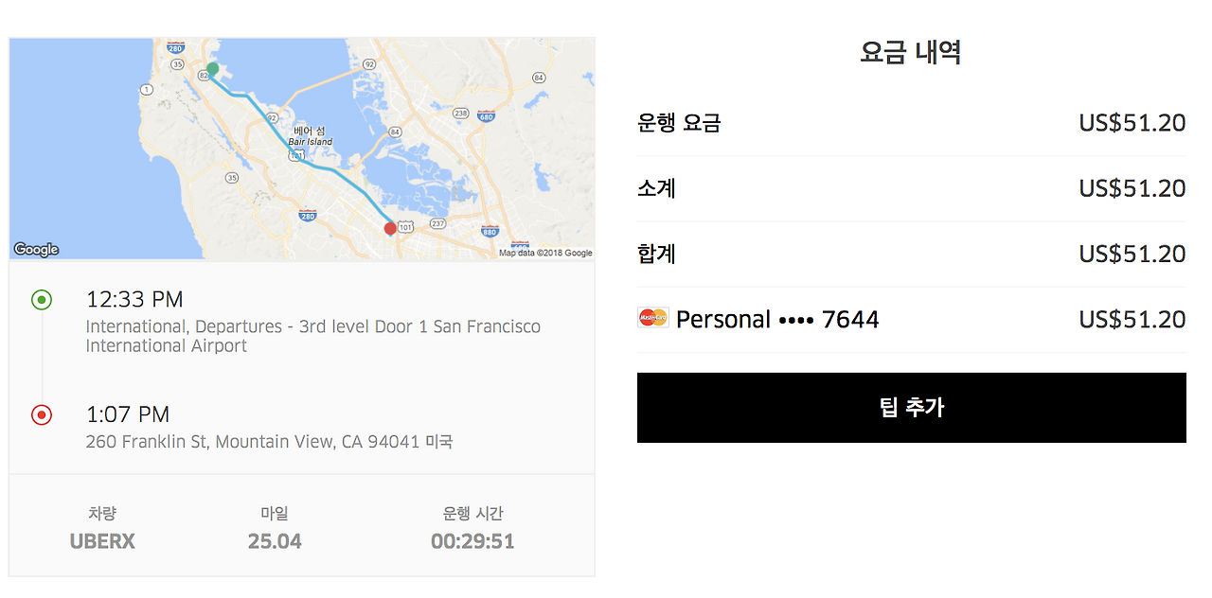
Task: Open the Map data ©2018 Google attribution link
Action: coord(546,252)
